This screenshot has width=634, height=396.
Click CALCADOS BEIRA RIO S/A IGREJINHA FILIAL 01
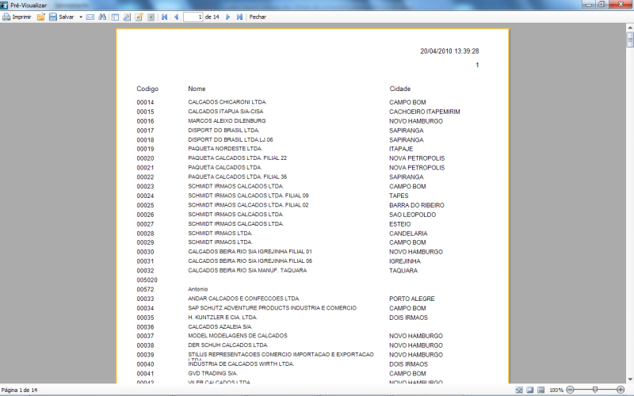(250, 251)
